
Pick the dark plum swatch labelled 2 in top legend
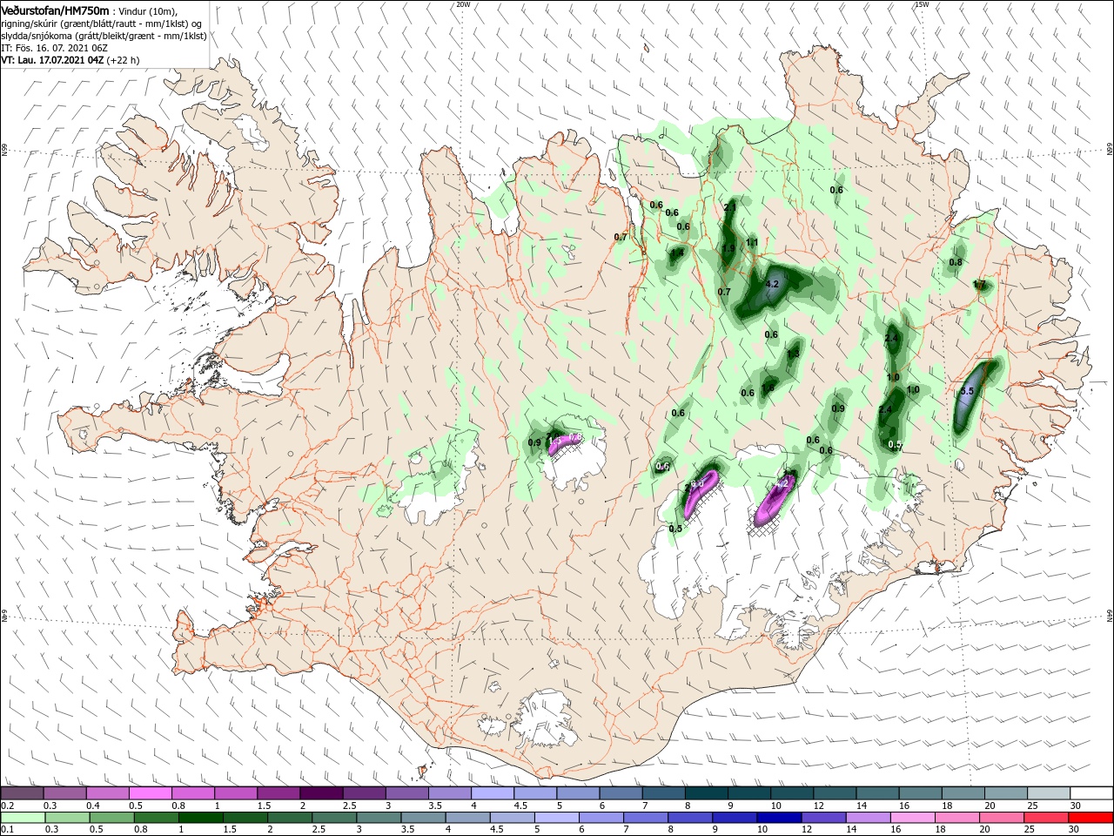click(321, 793)
